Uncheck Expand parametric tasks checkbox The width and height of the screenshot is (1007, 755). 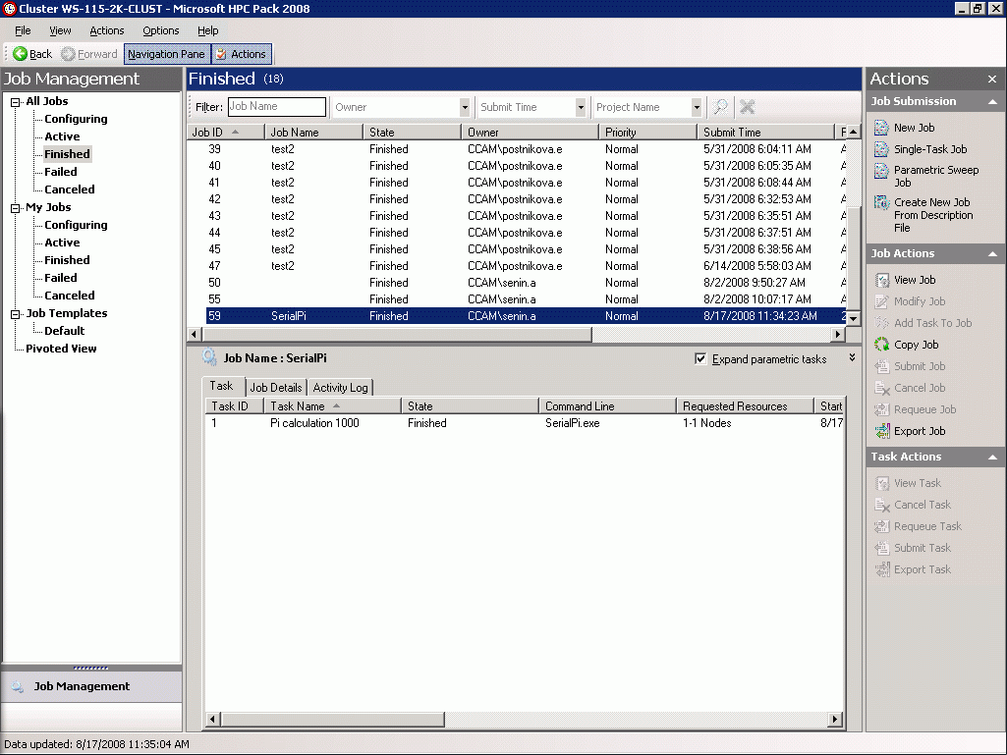coord(700,359)
